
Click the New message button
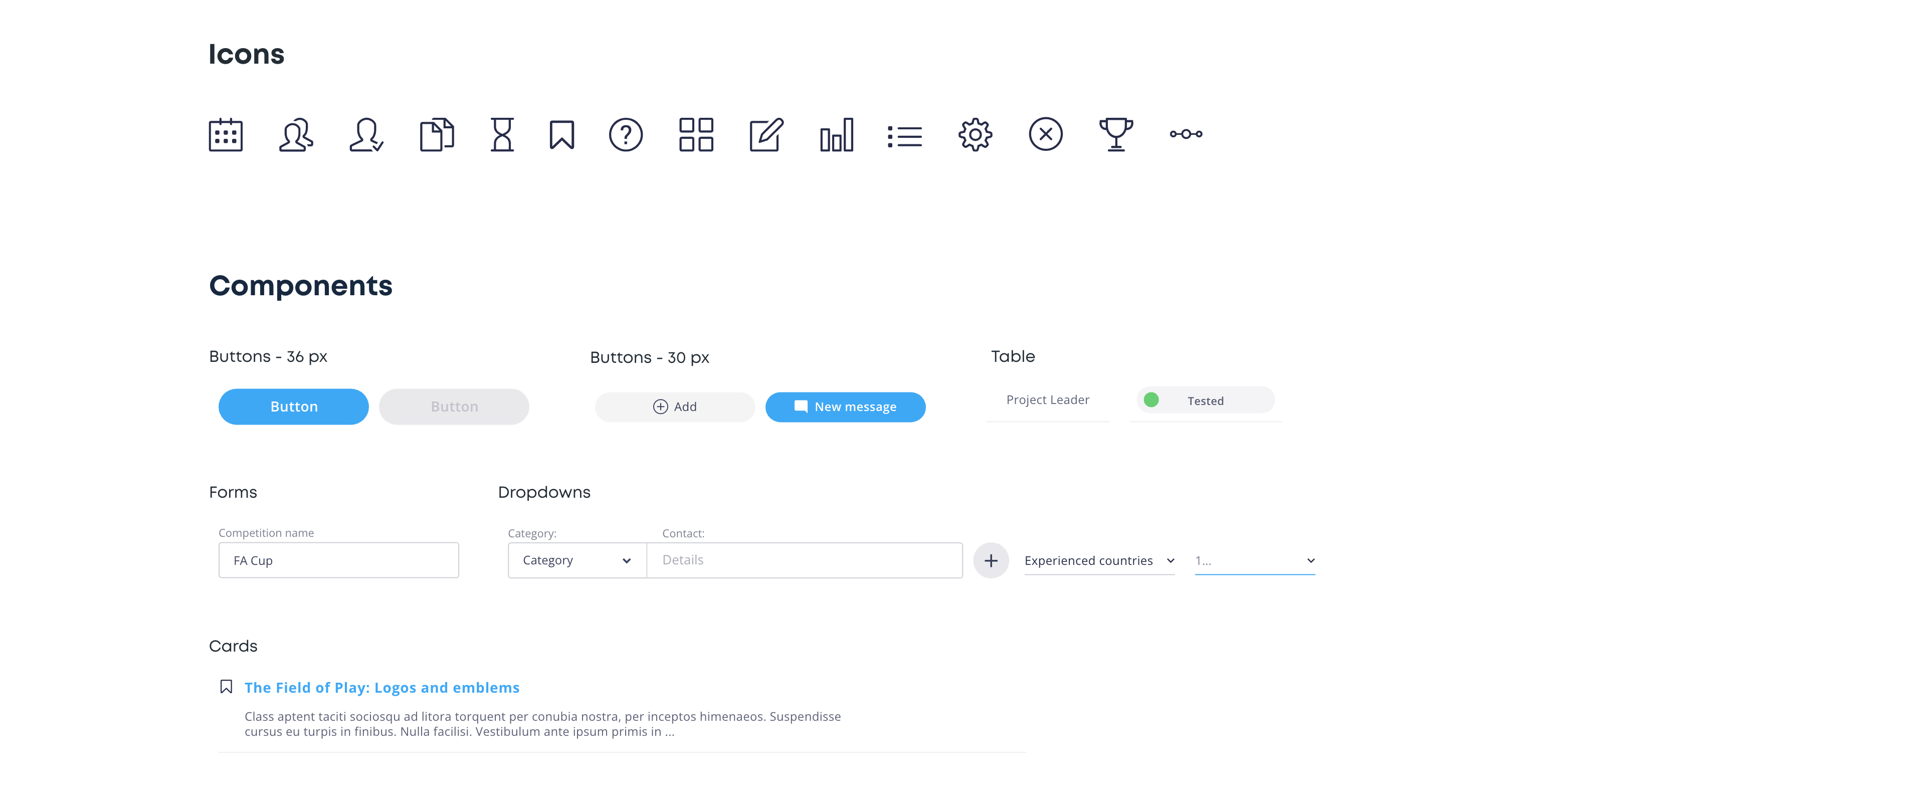(845, 407)
